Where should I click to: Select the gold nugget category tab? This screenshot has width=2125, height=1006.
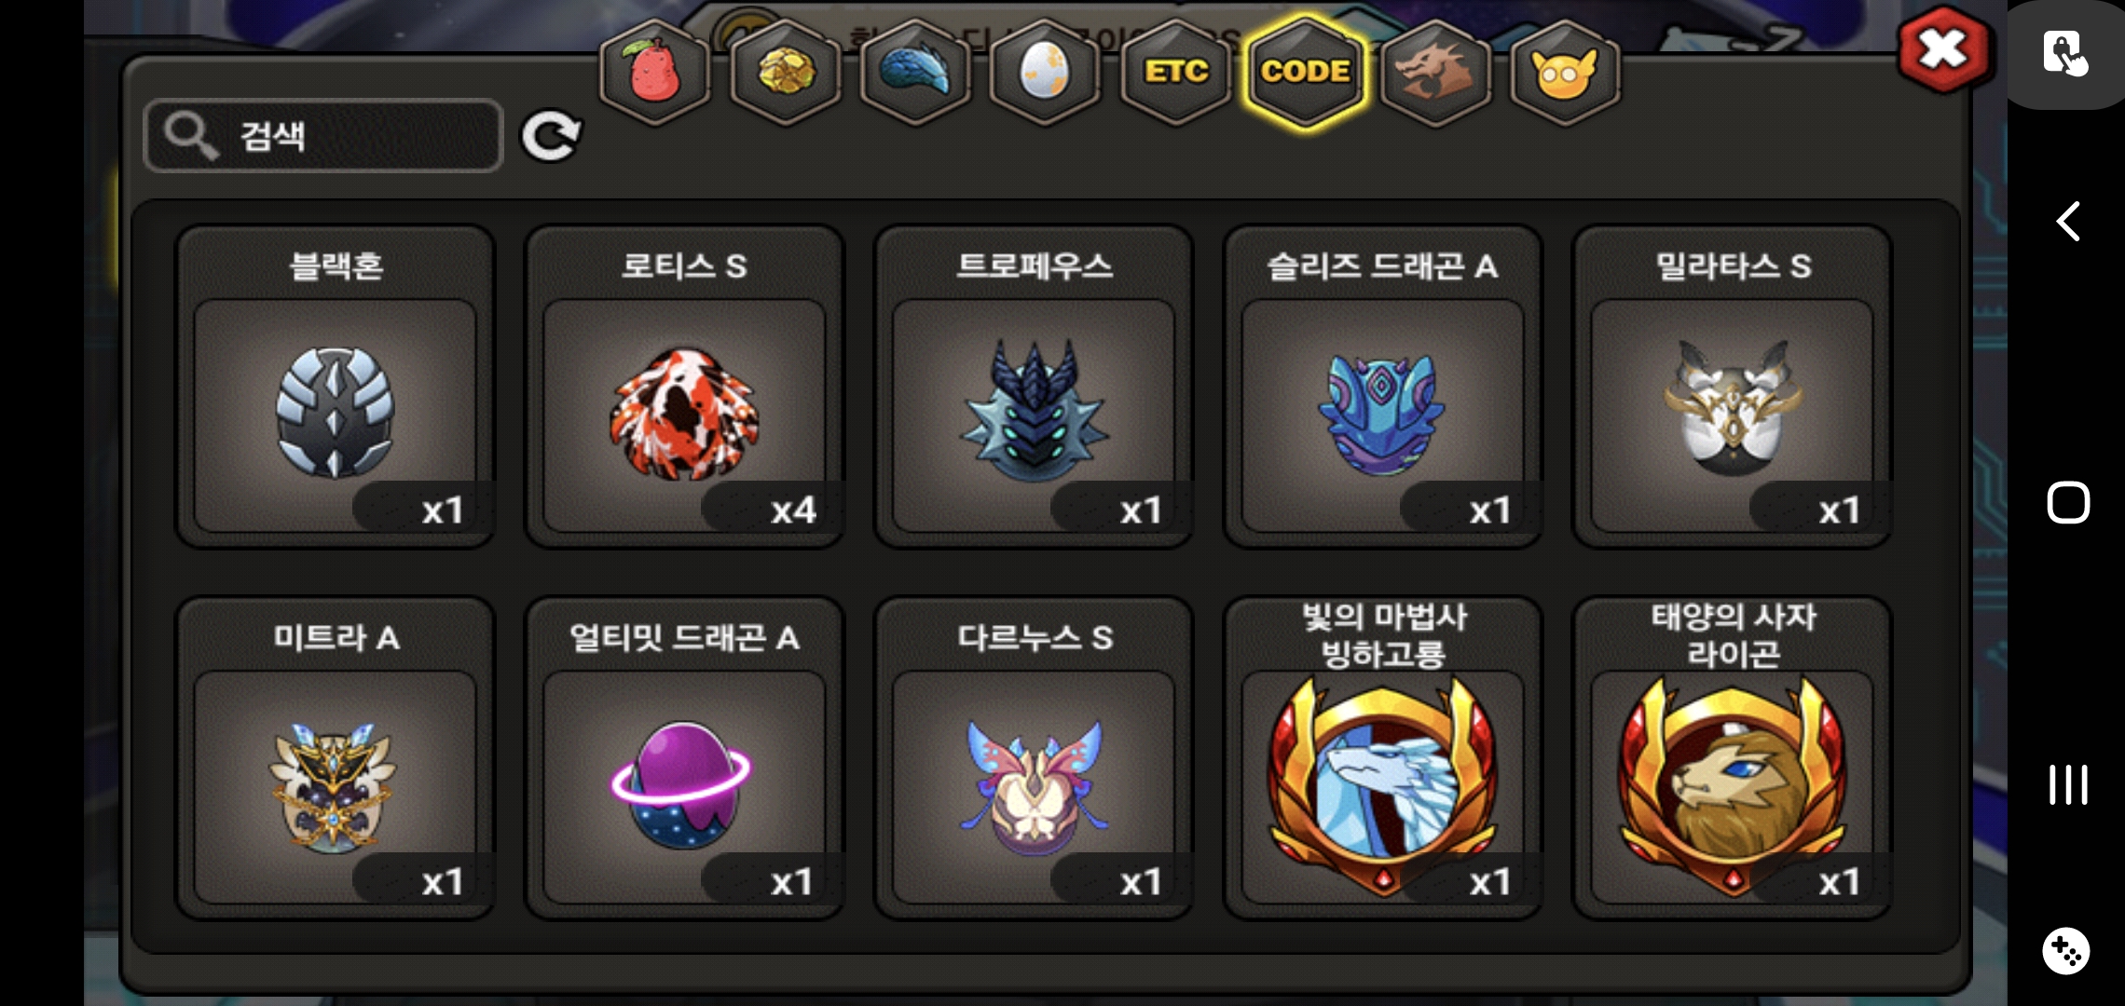(785, 72)
